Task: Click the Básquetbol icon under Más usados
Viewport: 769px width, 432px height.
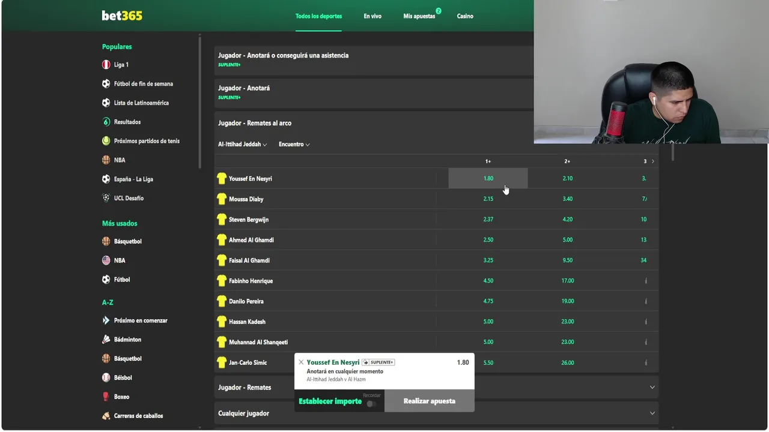Action: 106,241
